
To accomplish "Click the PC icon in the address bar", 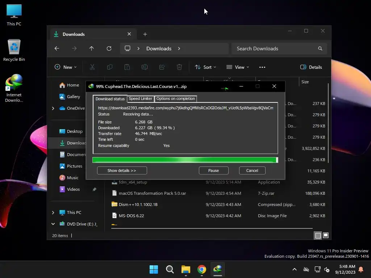I will 128,49.
